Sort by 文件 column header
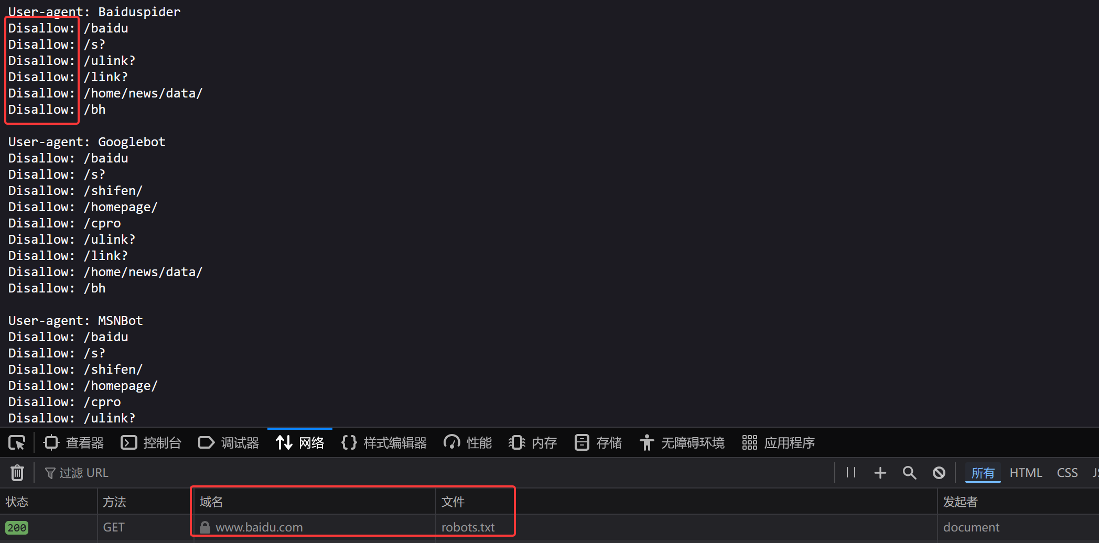 pos(686,502)
